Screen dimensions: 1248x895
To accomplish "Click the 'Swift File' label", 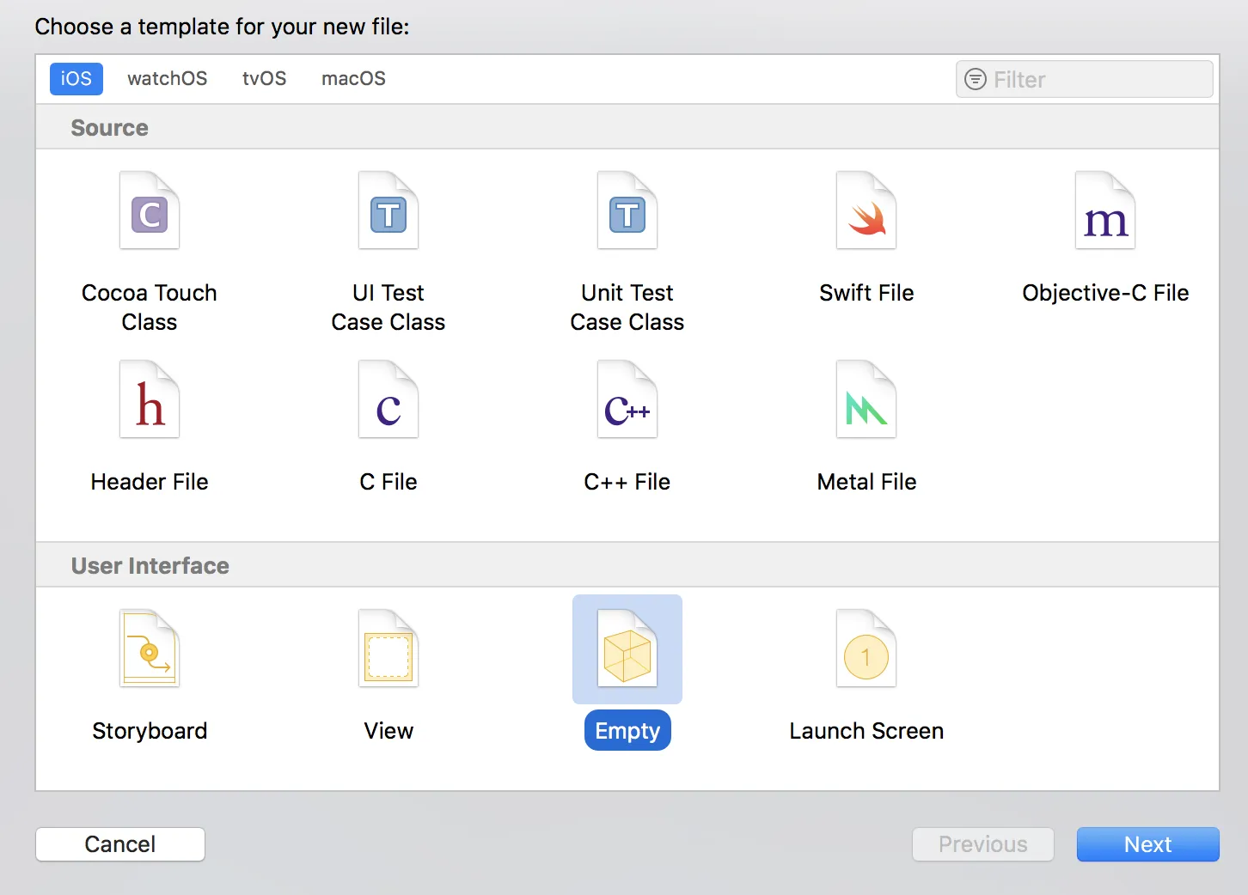I will click(866, 293).
